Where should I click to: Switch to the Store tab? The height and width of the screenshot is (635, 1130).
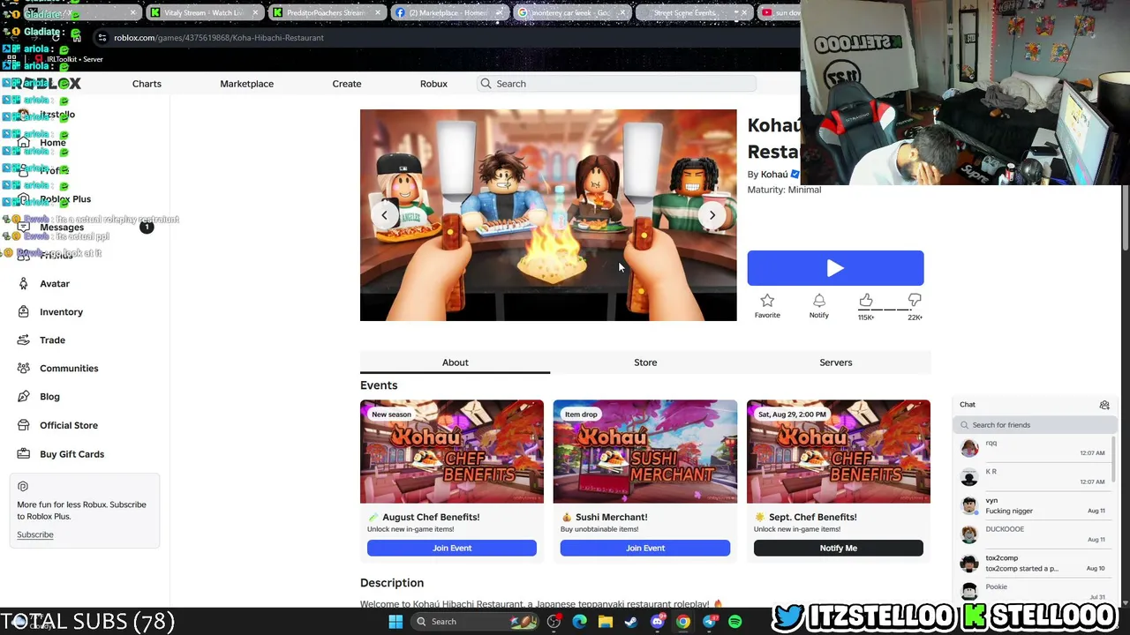click(x=645, y=362)
